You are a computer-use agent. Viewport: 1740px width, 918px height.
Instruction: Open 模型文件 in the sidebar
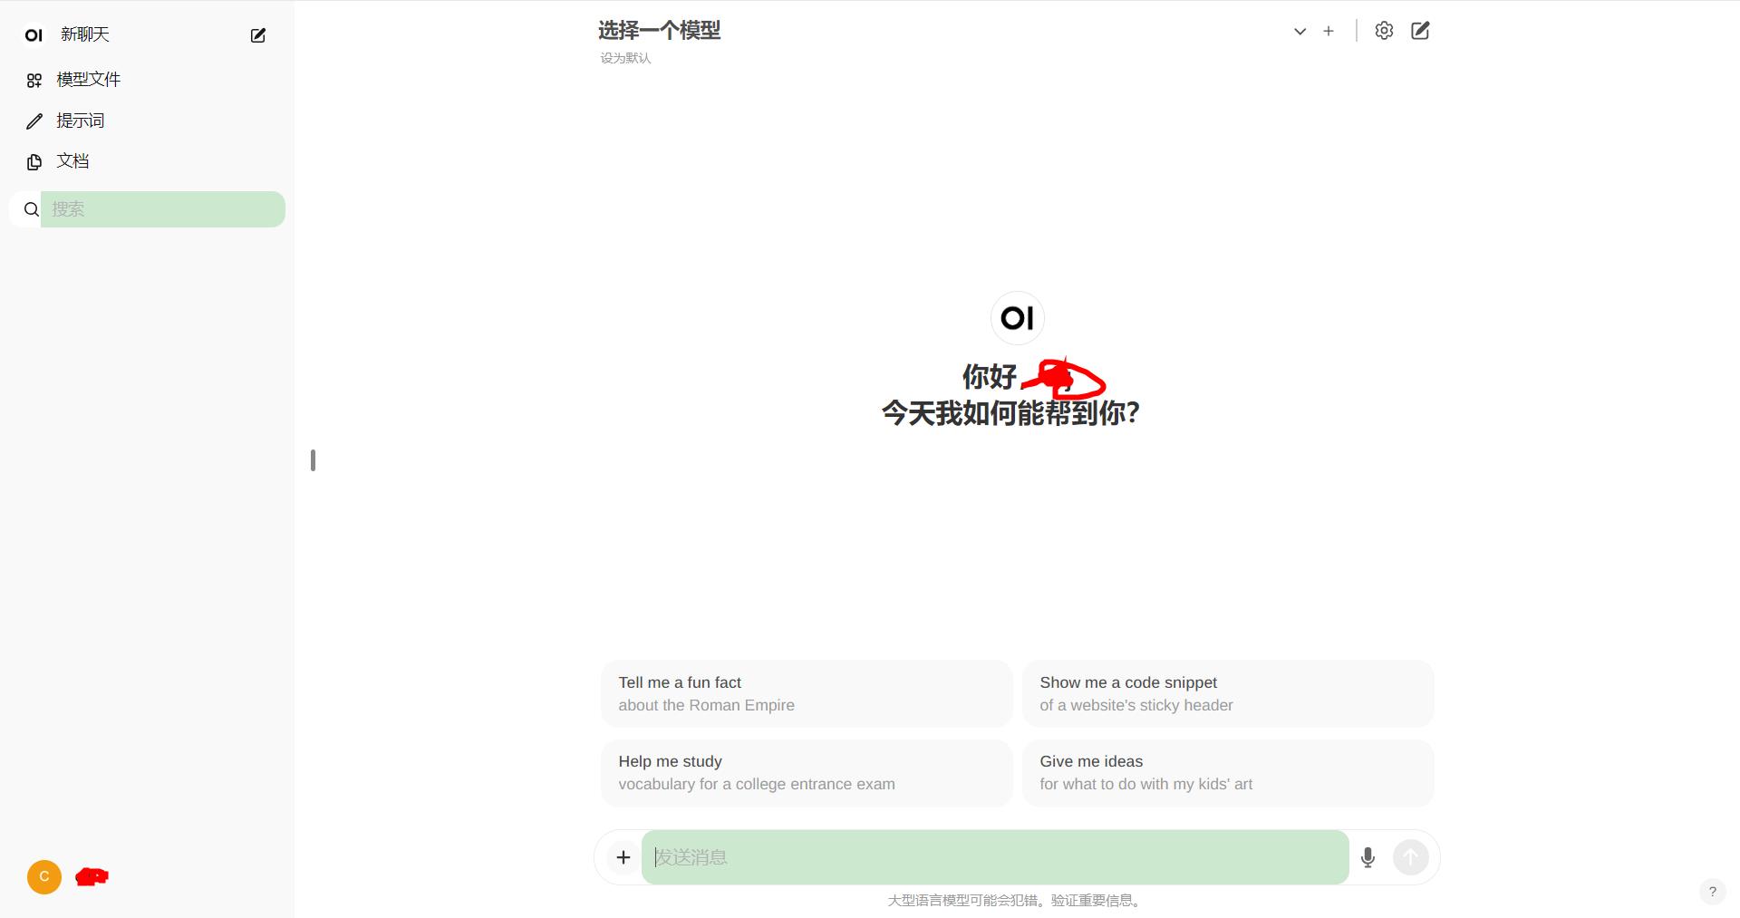[88, 80]
